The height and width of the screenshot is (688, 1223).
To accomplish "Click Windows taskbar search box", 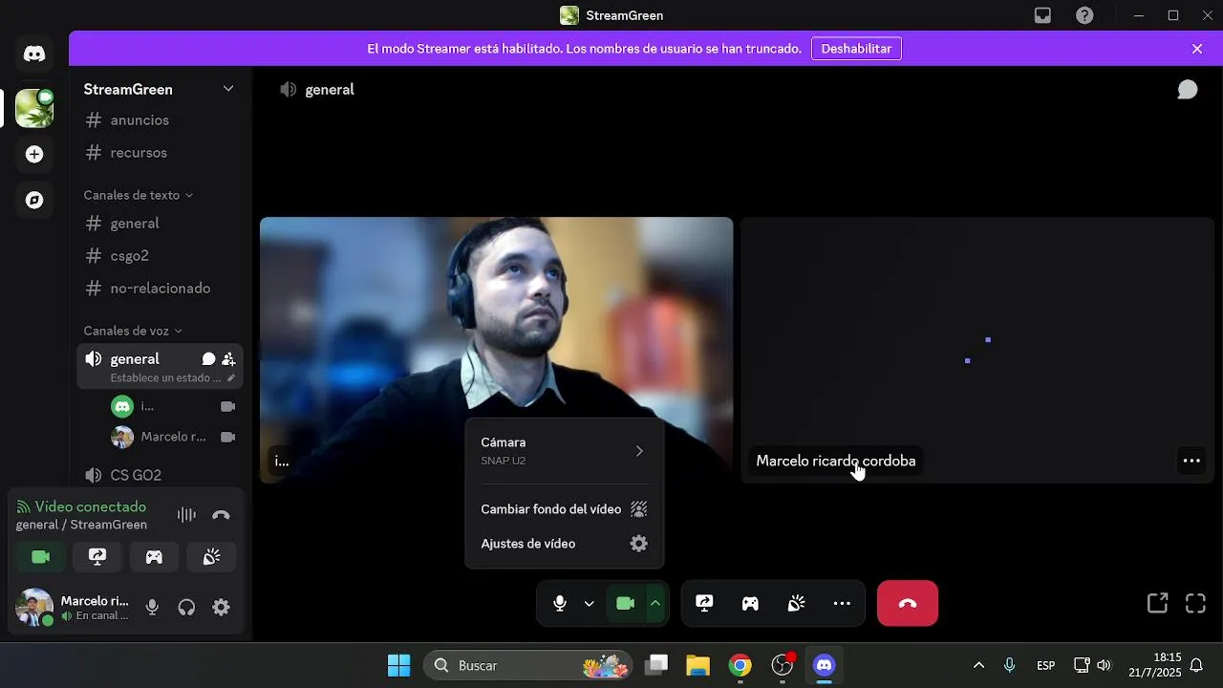I will [x=527, y=665].
